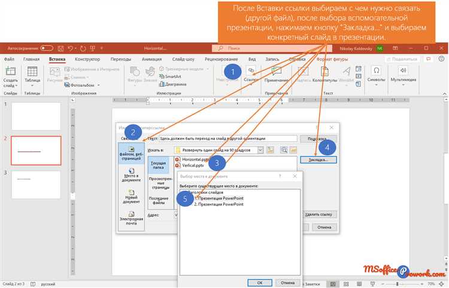
Task: Click the Текст display text field
Action: (228, 138)
